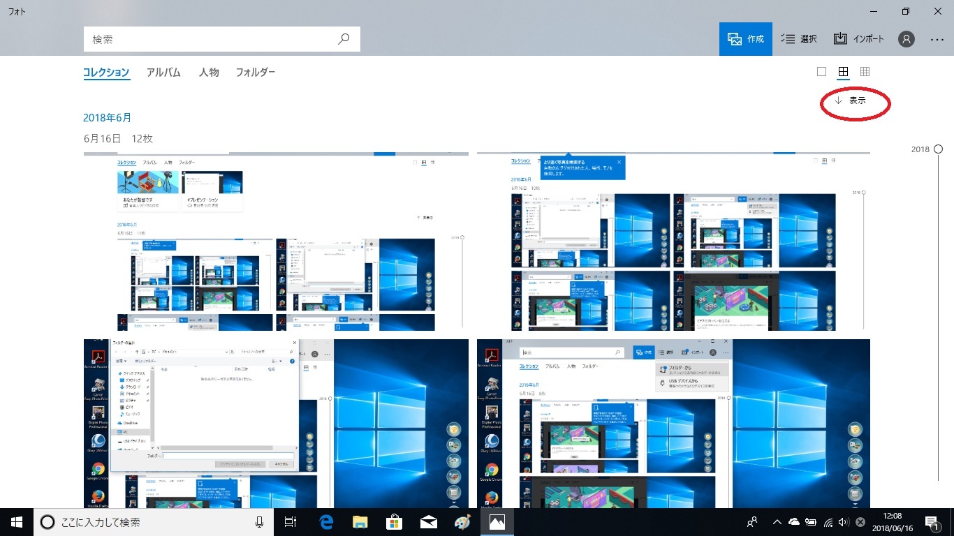Open the People icon in system tray
The height and width of the screenshot is (536, 954).
[752, 522]
